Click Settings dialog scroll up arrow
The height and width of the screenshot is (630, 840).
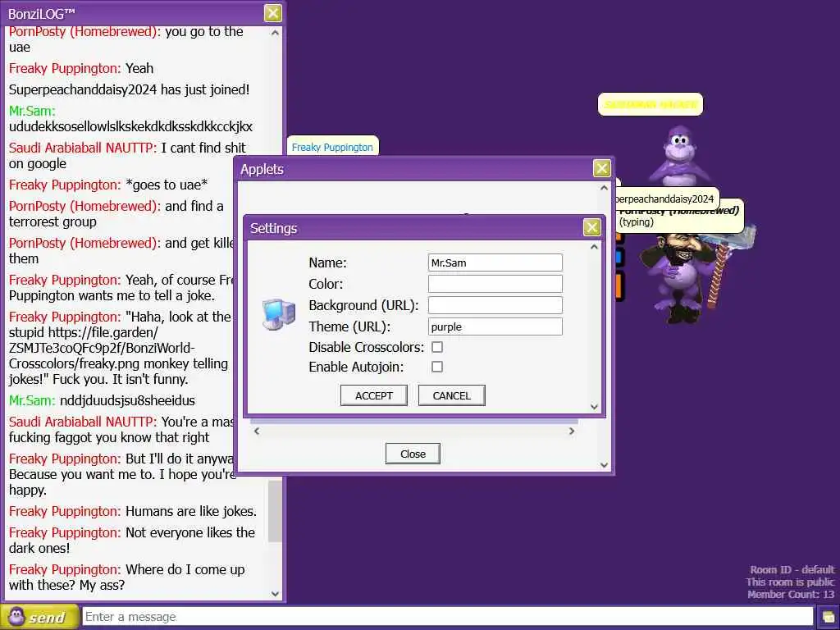(x=594, y=247)
